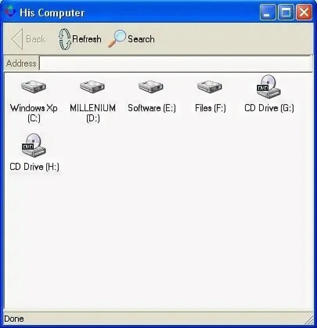Focus the Address input field
This screenshot has height=328, width=317.
pos(175,63)
